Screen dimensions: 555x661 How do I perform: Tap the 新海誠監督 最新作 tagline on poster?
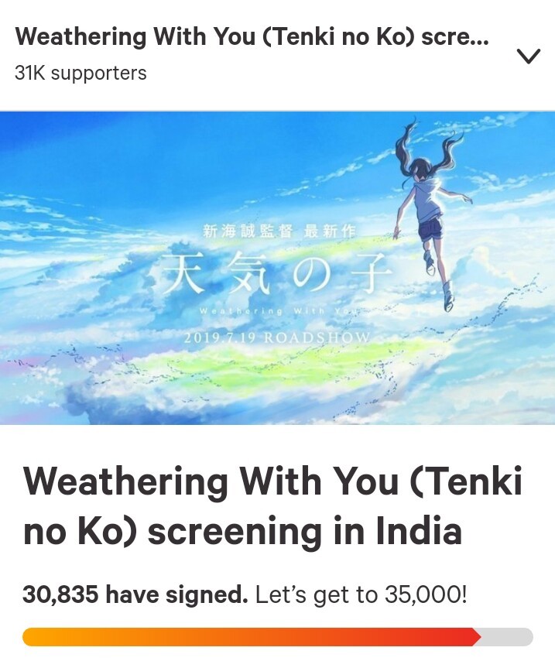(279, 231)
